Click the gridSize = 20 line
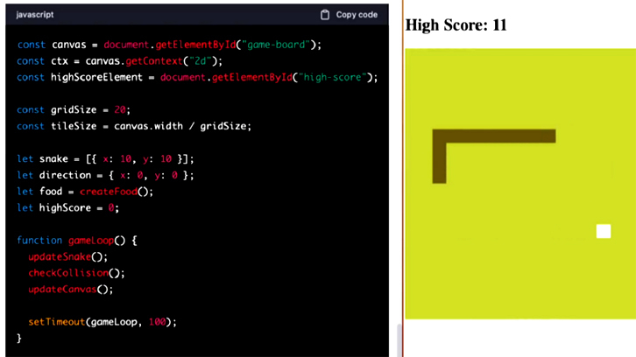 [74, 110]
